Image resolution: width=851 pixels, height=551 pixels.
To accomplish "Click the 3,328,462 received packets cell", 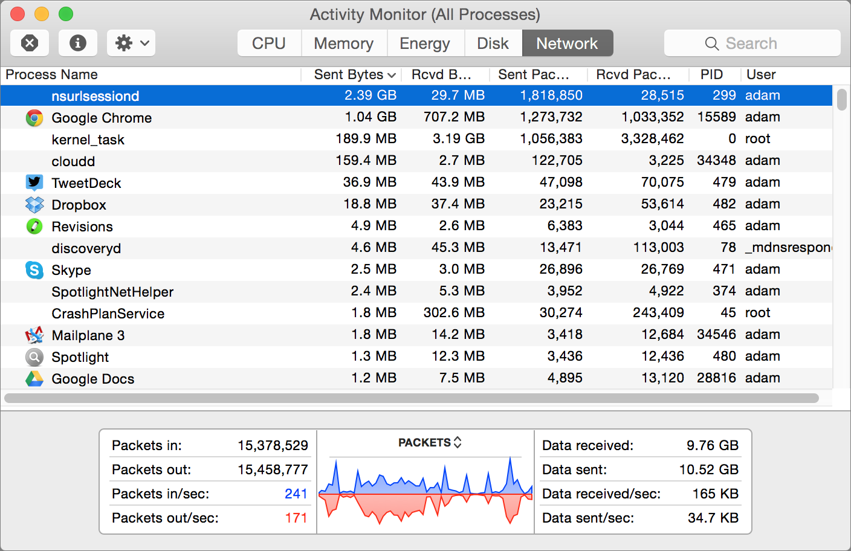I will (x=653, y=139).
